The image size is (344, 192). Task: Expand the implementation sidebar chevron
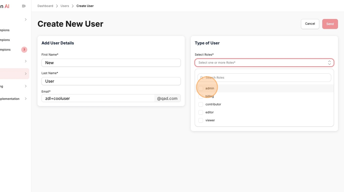pos(26,99)
